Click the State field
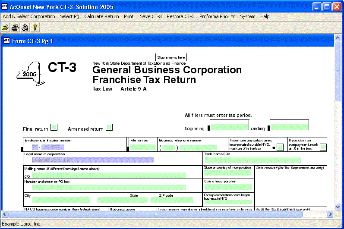The image size is (344, 229). click(123, 200)
